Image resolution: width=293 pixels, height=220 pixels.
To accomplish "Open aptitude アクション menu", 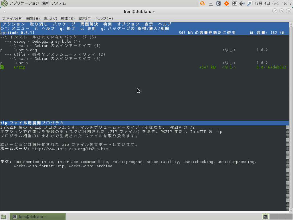I will [14, 24].
